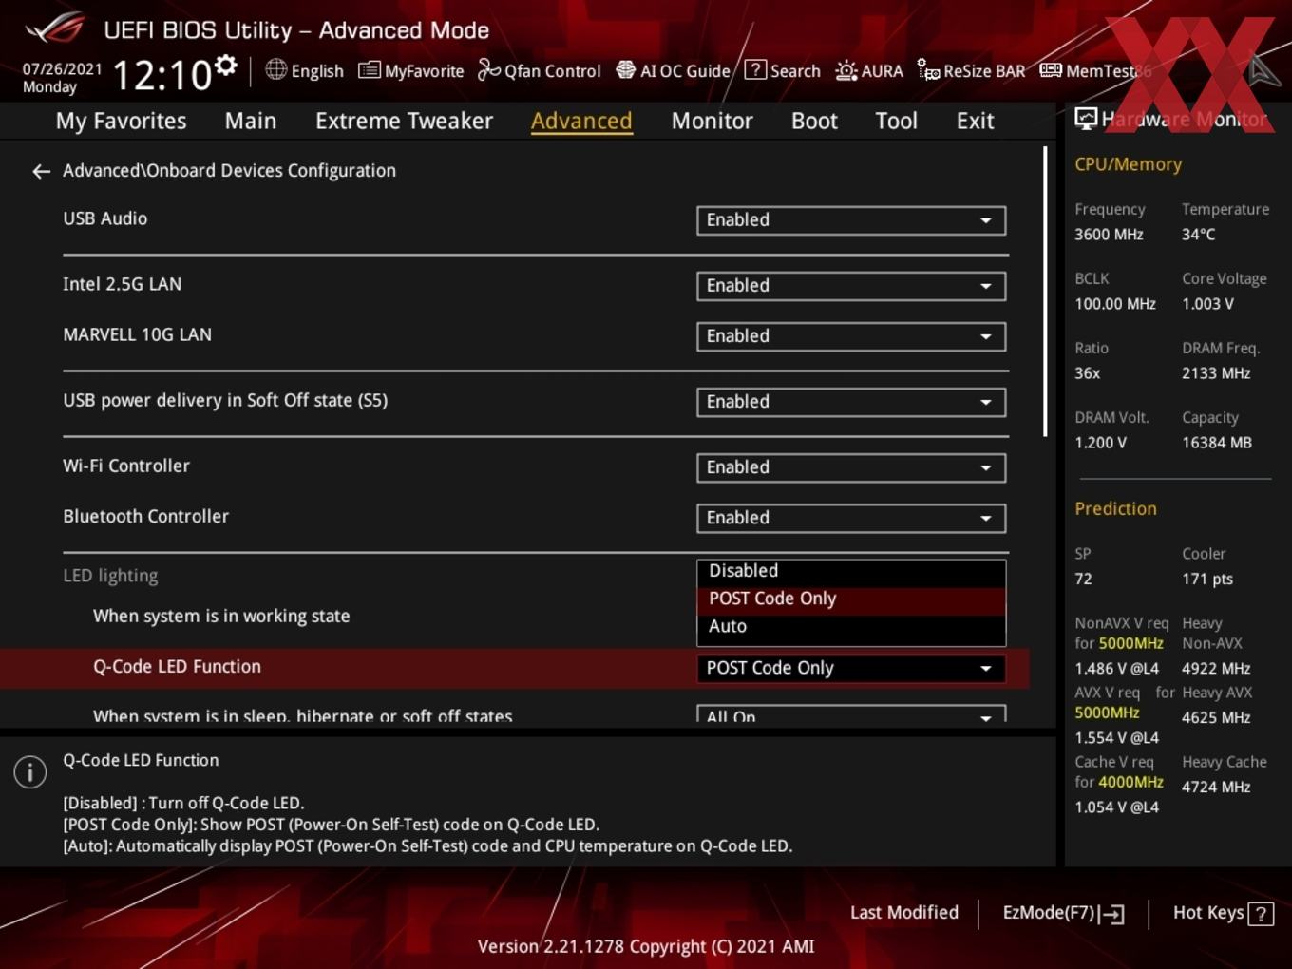
Task: Click the Hot Keys question mark icon
Action: (x=1261, y=914)
